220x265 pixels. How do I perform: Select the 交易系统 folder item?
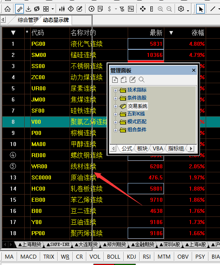(x=138, y=106)
